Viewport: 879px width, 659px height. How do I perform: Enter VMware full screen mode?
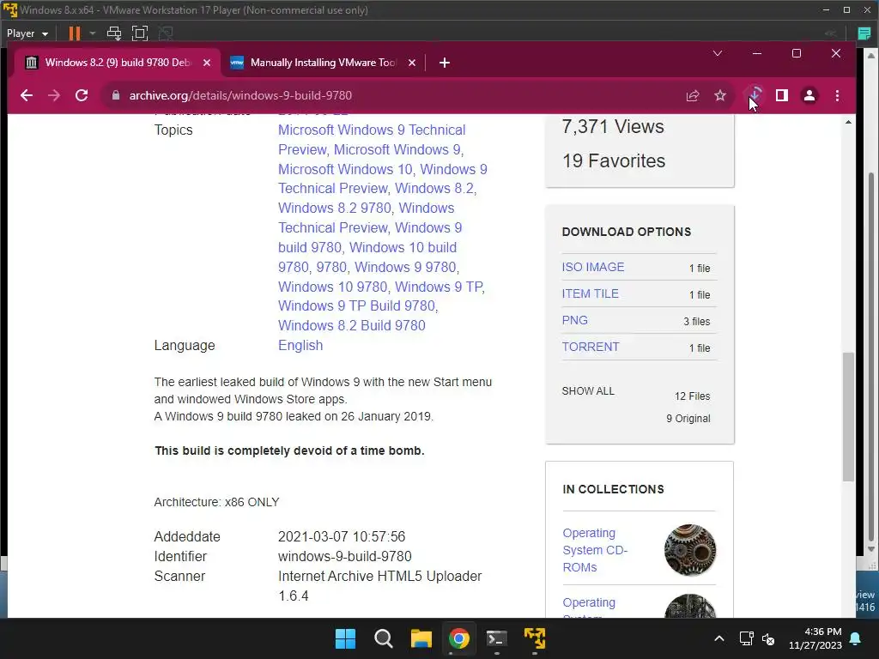coord(140,33)
